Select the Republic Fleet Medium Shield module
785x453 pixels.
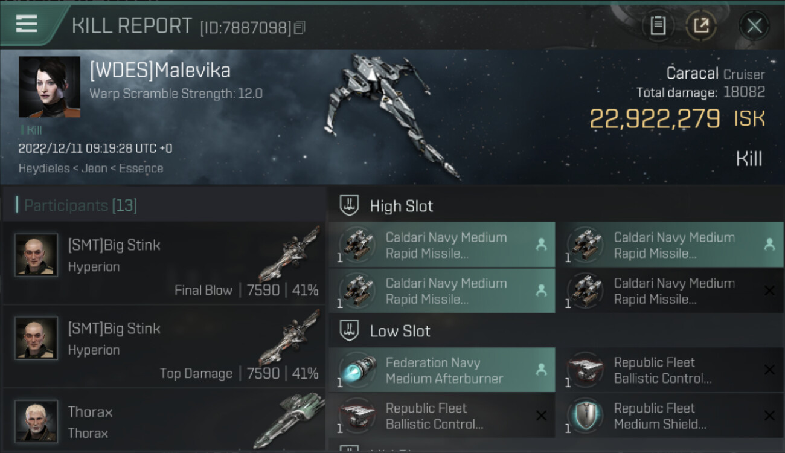670,416
